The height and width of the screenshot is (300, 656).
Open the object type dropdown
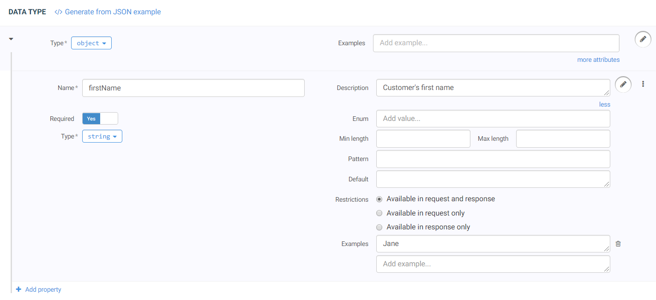coord(91,43)
